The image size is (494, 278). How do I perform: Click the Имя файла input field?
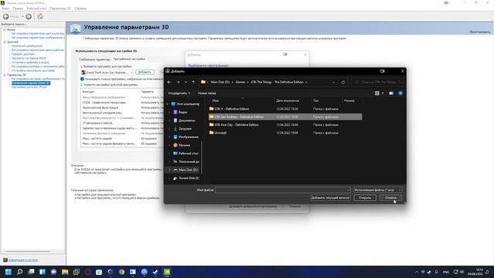pyautogui.click(x=283, y=190)
